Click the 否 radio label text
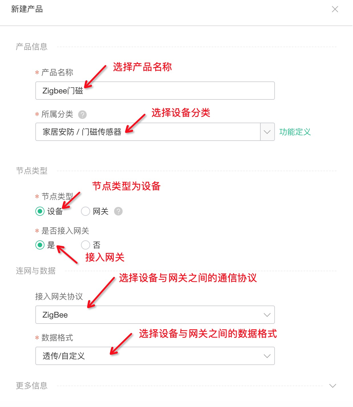 pyautogui.click(x=97, y=245)
